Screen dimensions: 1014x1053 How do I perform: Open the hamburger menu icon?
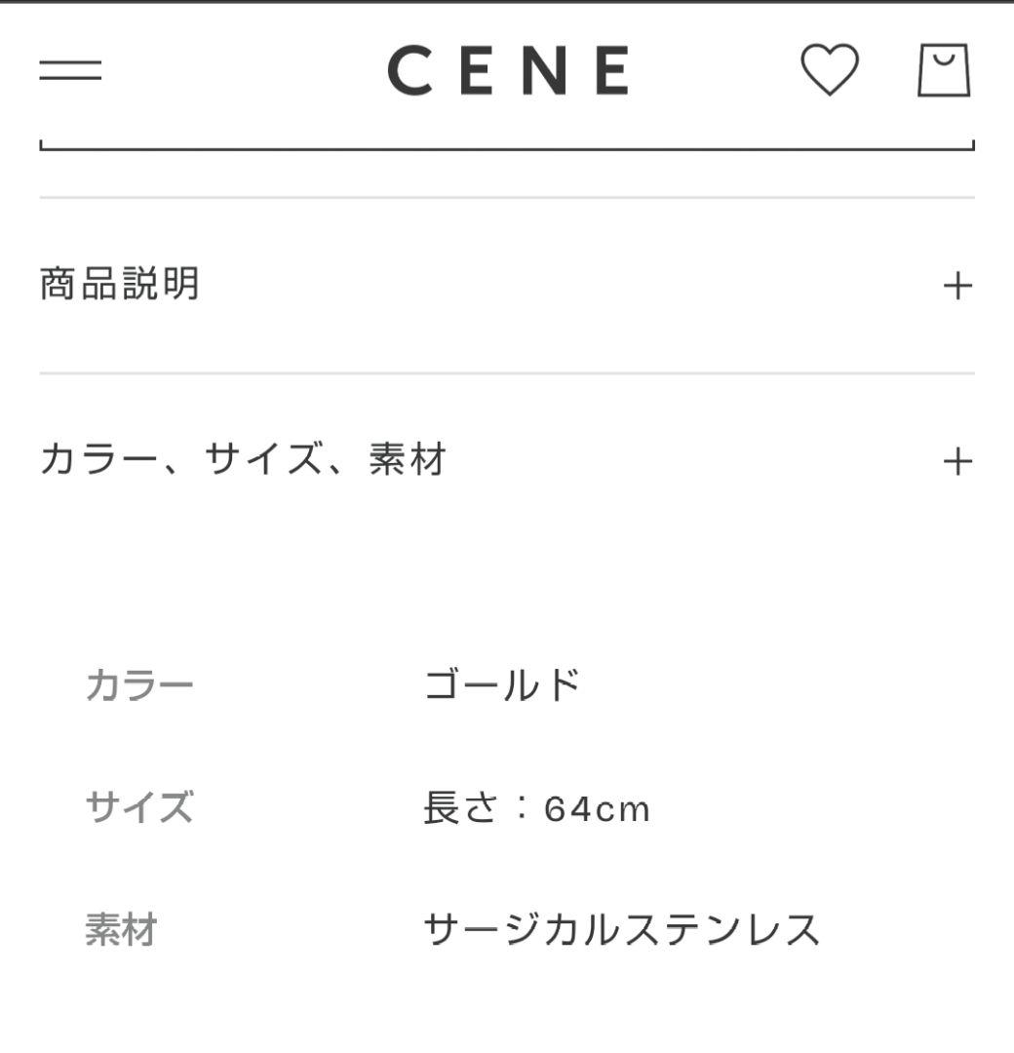click(x=70, y=70)
